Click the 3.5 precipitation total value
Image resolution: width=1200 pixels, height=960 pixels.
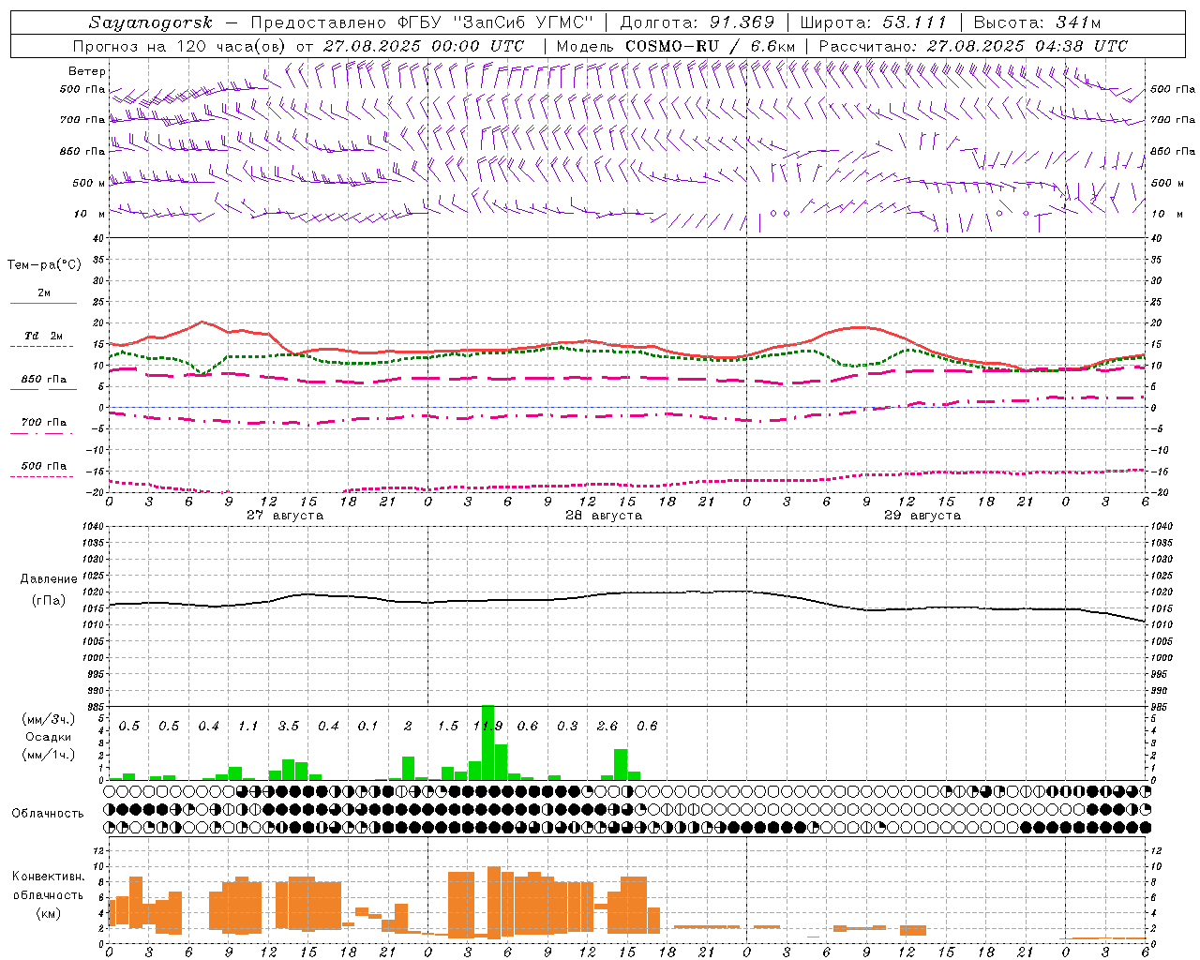tap(289, 726)
